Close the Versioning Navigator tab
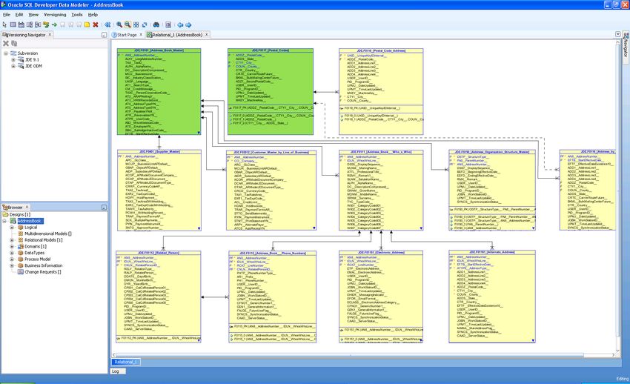Screen dimensions: 630x384 pos(50,35)
